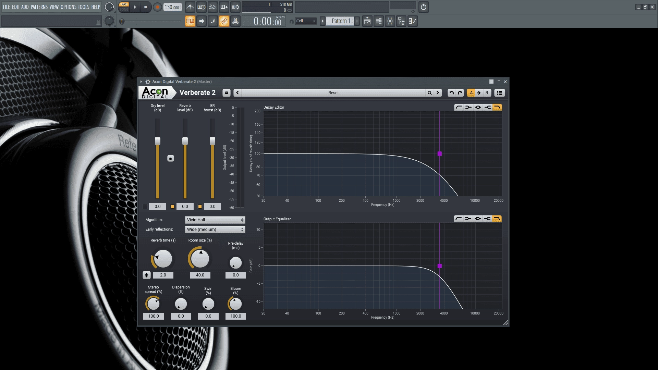Click the Stop transport button

(146, 7)
